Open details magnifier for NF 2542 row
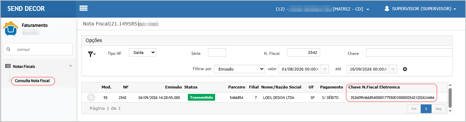Screen dimensions: 466x122 91,98
